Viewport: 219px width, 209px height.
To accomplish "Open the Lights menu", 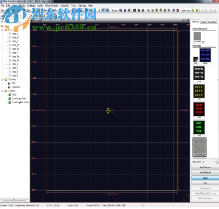I will (x=40, y=6).
